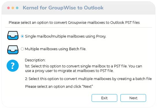Click the "Please select an option and click Next" text
The width and height of the screenshot is (157, 109).
click(x=59, y=86)
